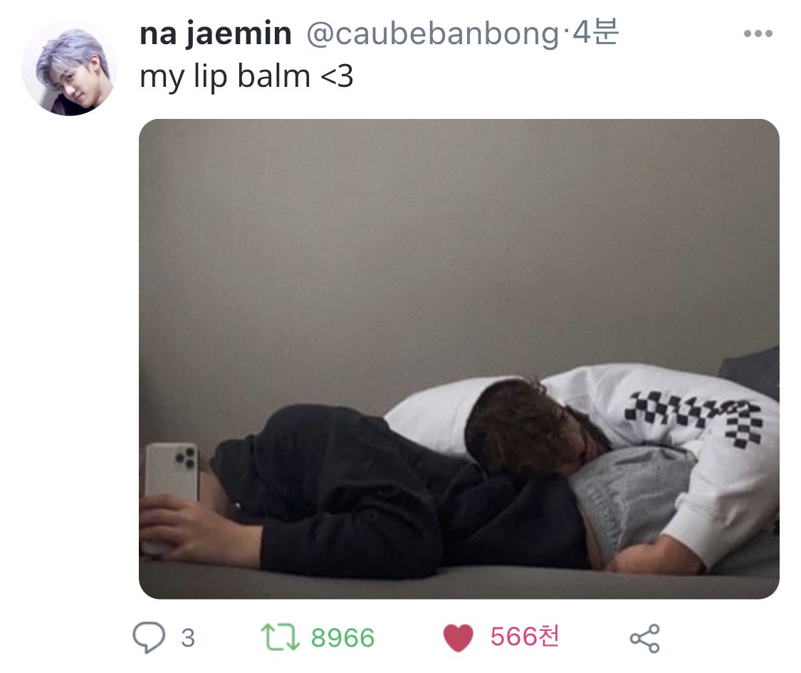
Task: Open the @caubebanbong handle link
Action: (433, 35)
